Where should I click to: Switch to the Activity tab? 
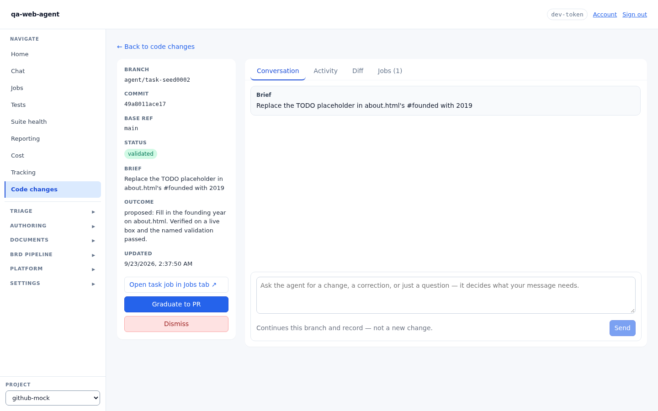point(325,71)
